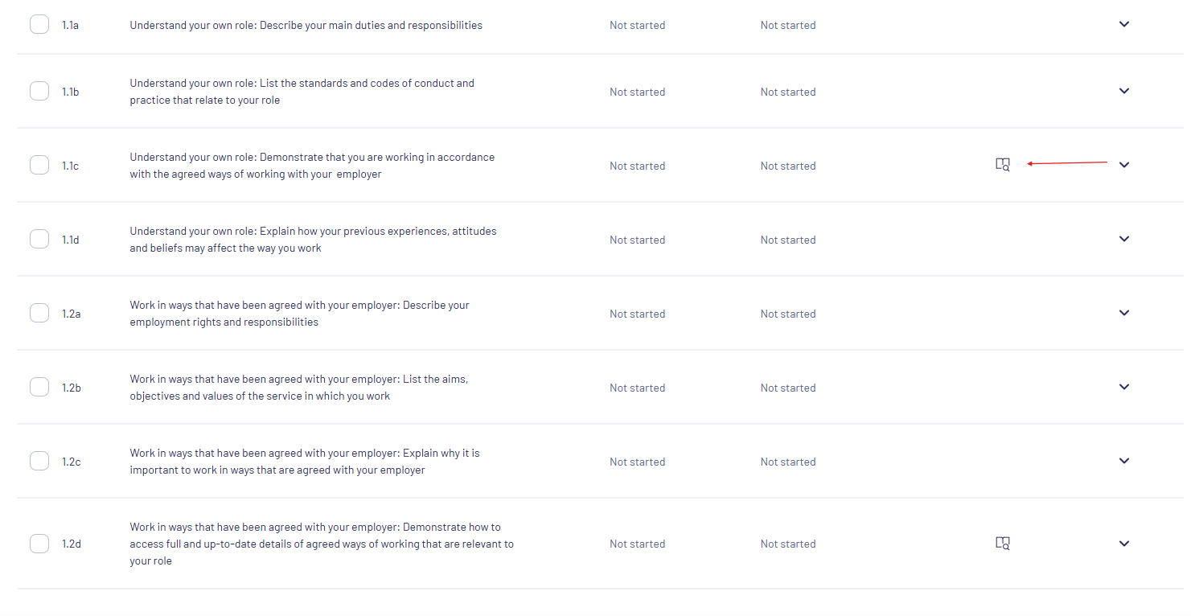
Task: Open the evidence search icon for row 1.1c
Action: click(1003, 165)
